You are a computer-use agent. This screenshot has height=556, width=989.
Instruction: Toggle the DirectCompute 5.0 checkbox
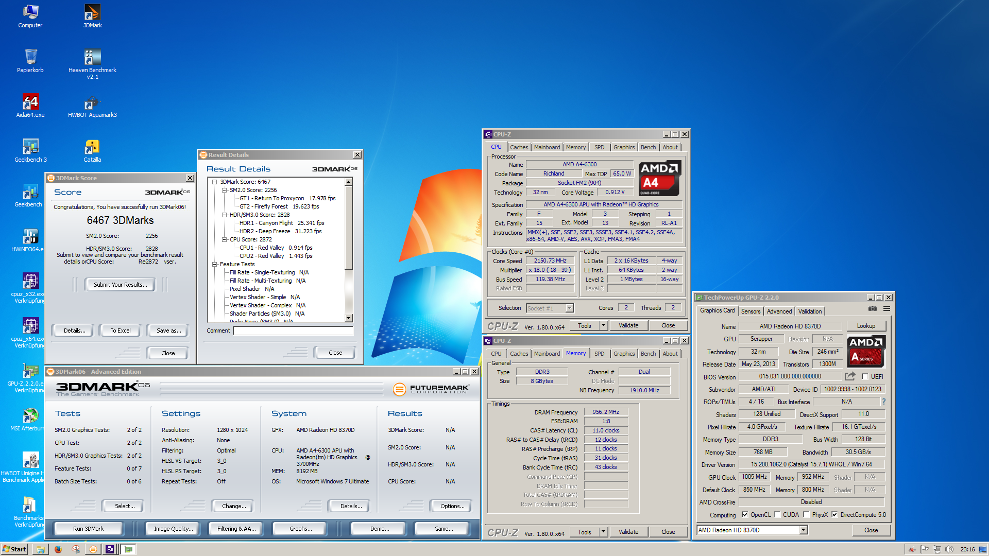[834, 515]
